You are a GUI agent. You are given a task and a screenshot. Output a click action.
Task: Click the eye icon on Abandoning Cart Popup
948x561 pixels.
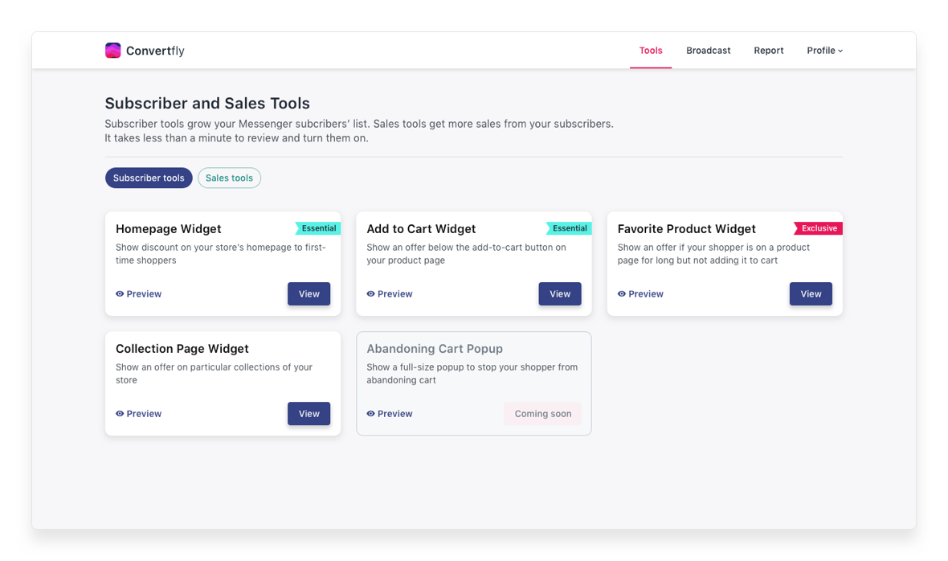point(370,413)
